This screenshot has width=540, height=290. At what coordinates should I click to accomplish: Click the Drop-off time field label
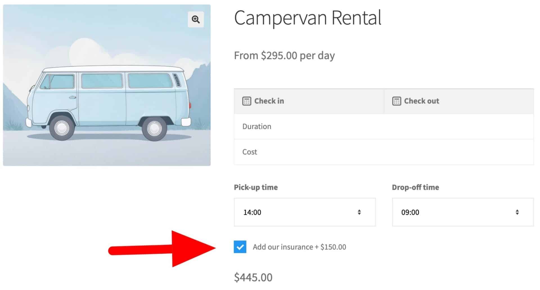(x=415, y=187)
